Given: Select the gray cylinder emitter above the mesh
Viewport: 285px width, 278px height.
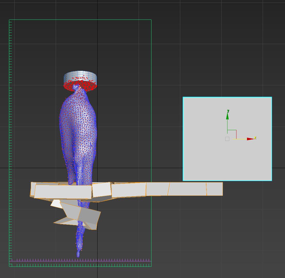Looking at the screenshot, I should [x=80, y=76].
